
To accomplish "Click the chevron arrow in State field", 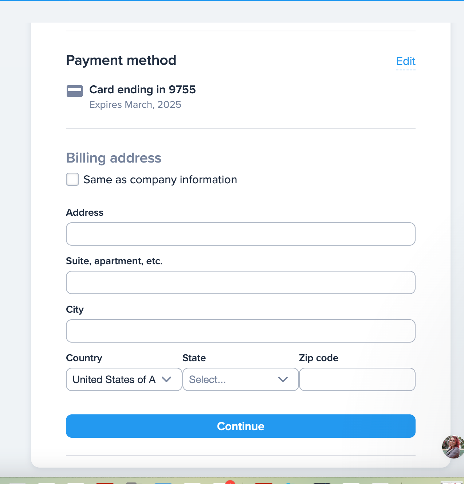I will 283,379.
